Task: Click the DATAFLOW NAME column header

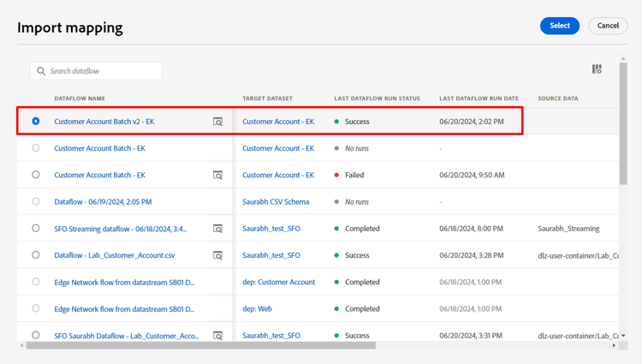Action: [80, 98]
